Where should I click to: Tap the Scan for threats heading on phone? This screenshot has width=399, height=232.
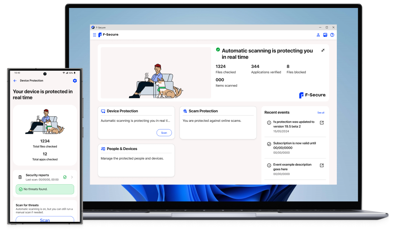(27, 205)
